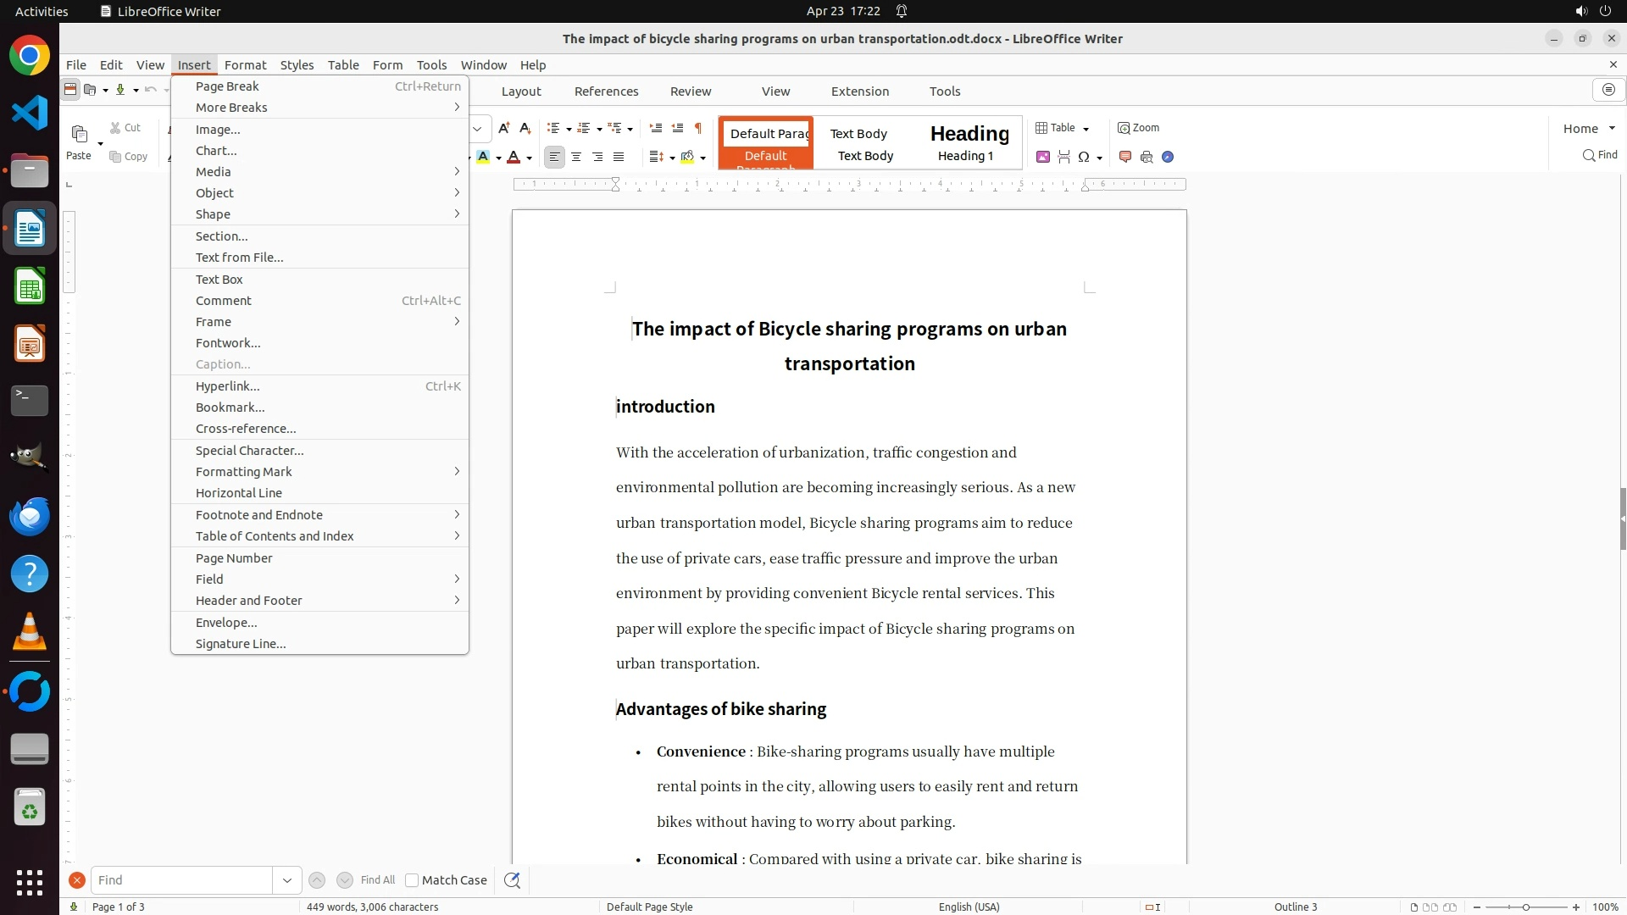
Task: Apply justified alignment
Action: [x=619, y=157]
